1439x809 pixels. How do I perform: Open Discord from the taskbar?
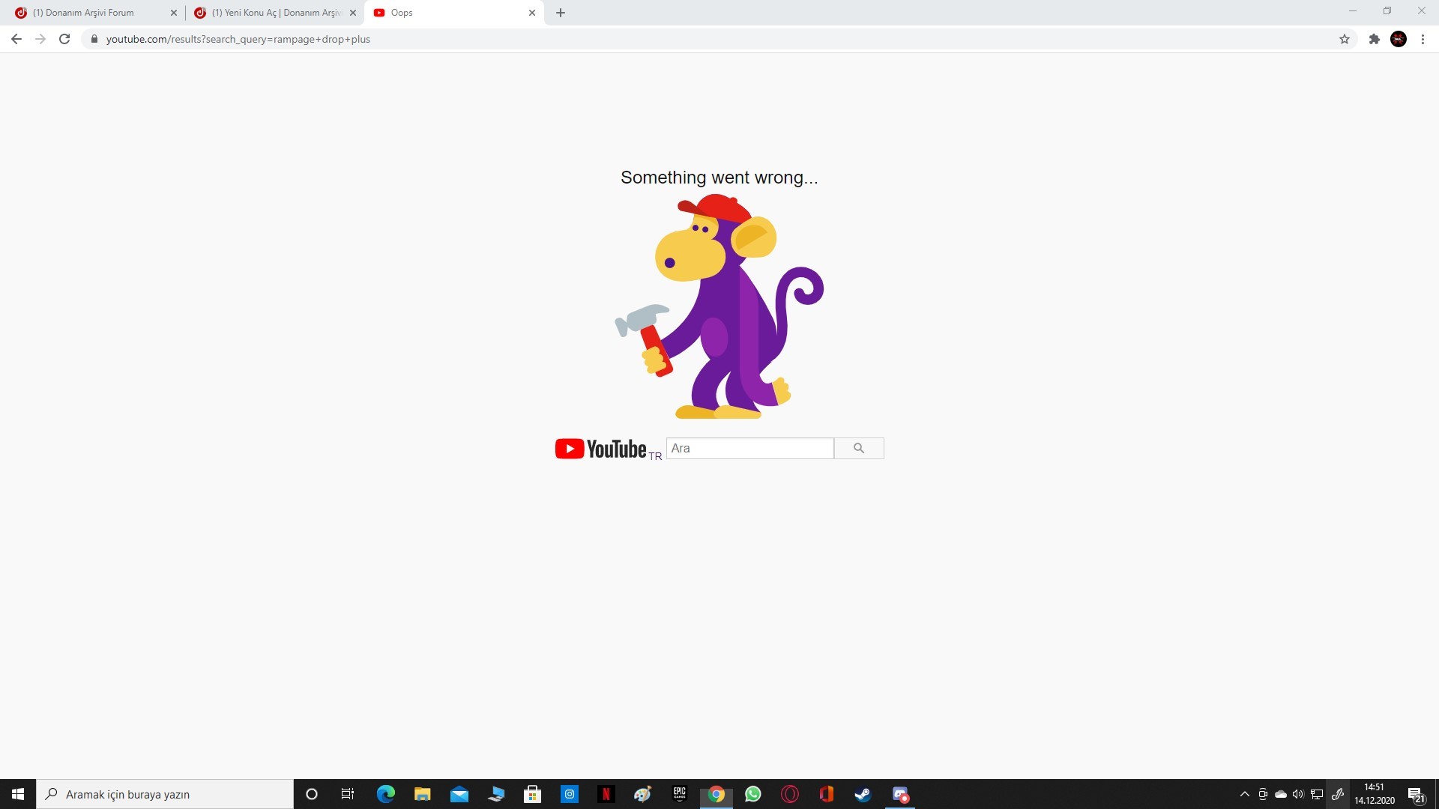point(900,793)
